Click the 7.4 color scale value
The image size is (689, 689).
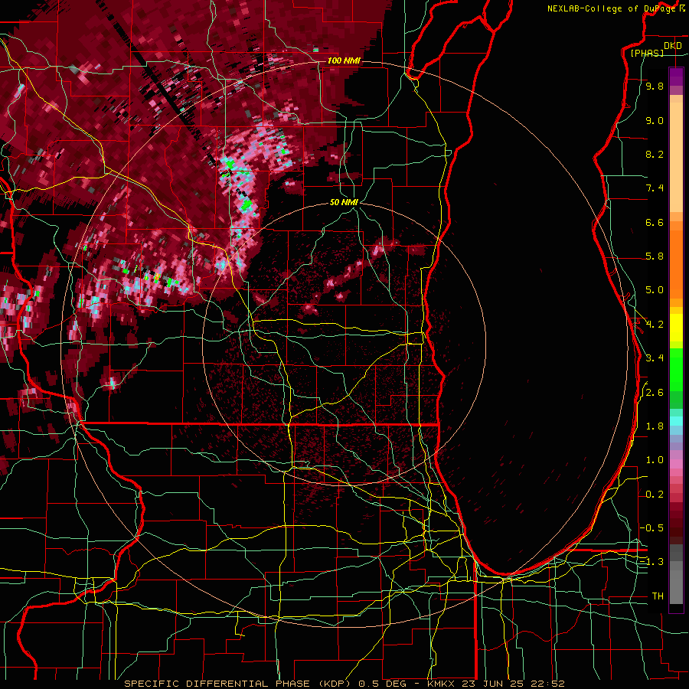[x=655, y=188]
